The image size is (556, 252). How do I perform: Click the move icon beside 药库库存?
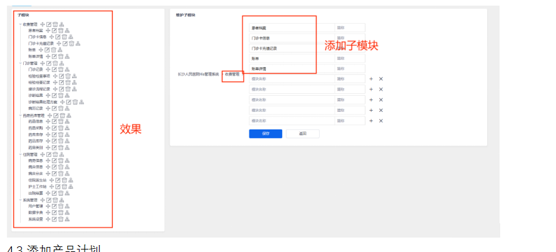(48, 134)
